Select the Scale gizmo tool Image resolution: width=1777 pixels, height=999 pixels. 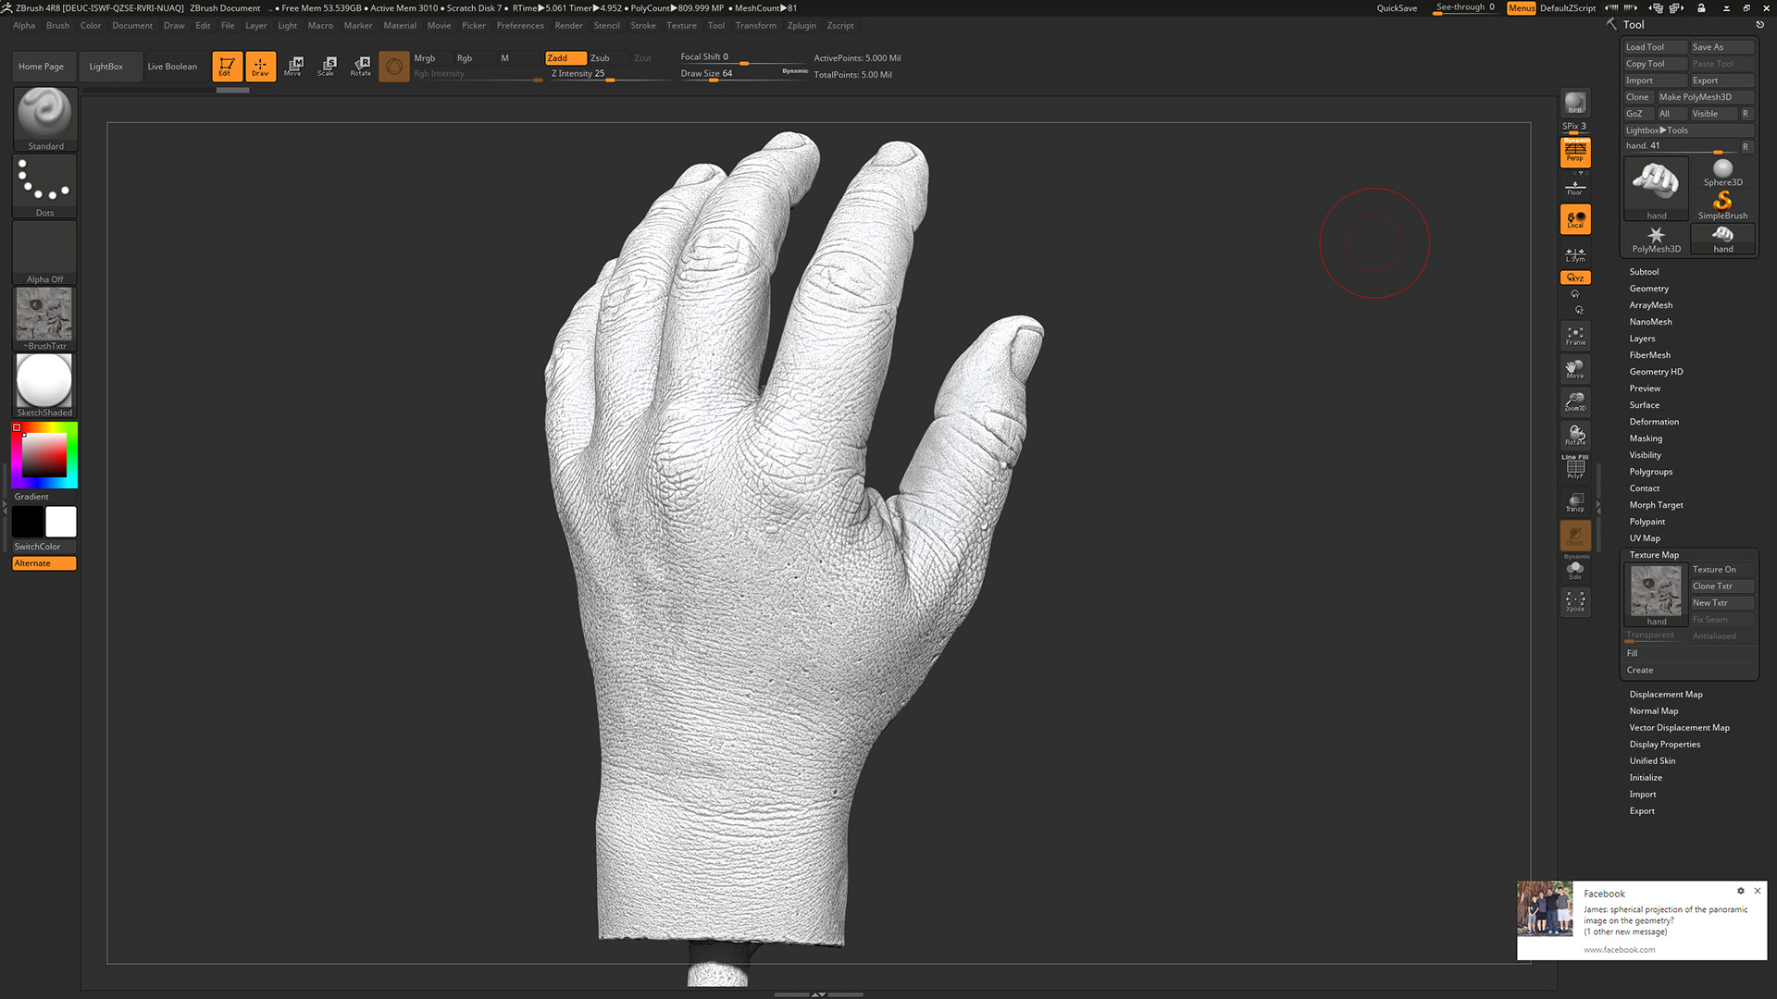tap(327, 66)
